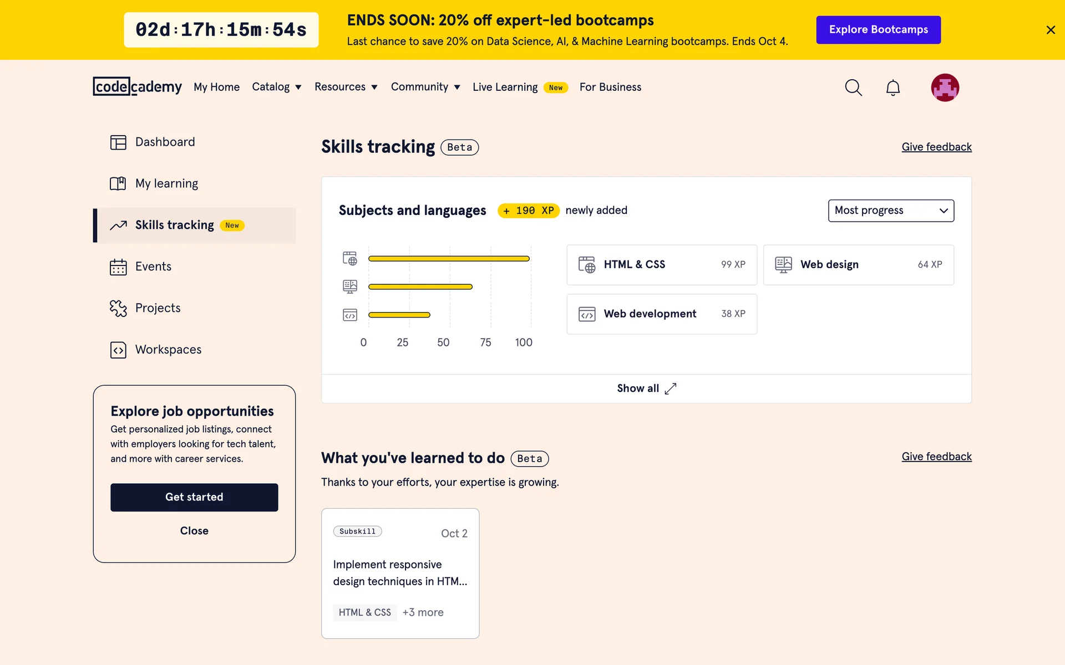Open the search magnifier icon

853,88
